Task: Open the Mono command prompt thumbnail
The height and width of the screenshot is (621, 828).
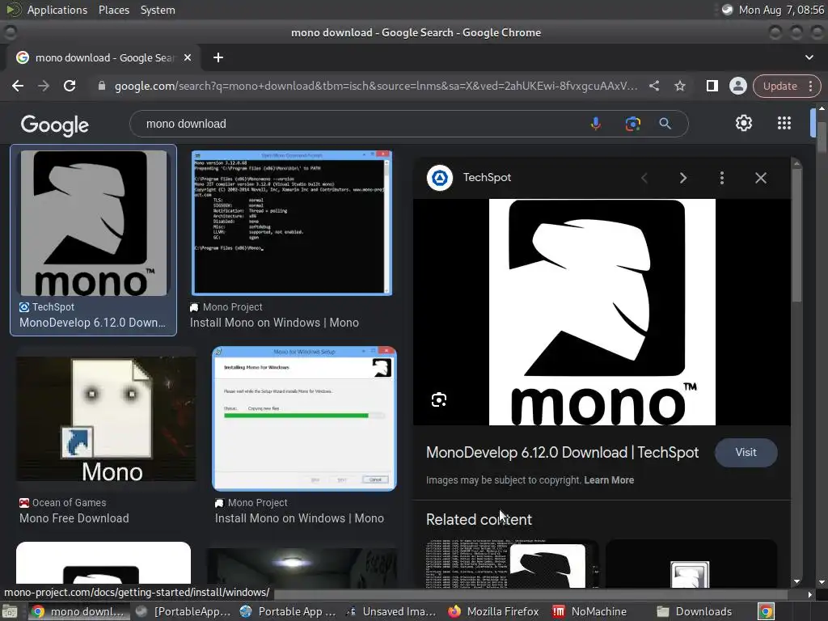Action: coord(291,222)
